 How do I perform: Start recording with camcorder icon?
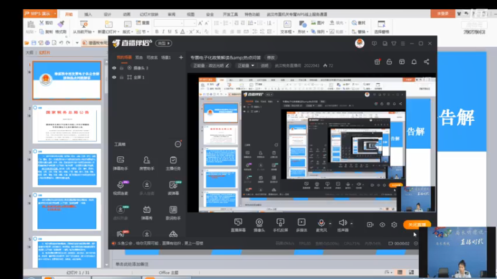click(370, 224)
